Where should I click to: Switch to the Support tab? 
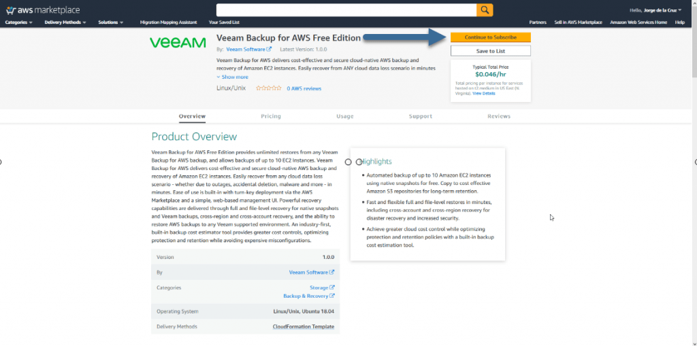coord(421,116)
